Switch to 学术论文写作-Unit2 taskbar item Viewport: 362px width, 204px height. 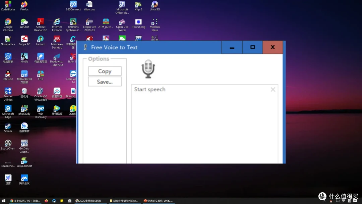tap(159, 201)
